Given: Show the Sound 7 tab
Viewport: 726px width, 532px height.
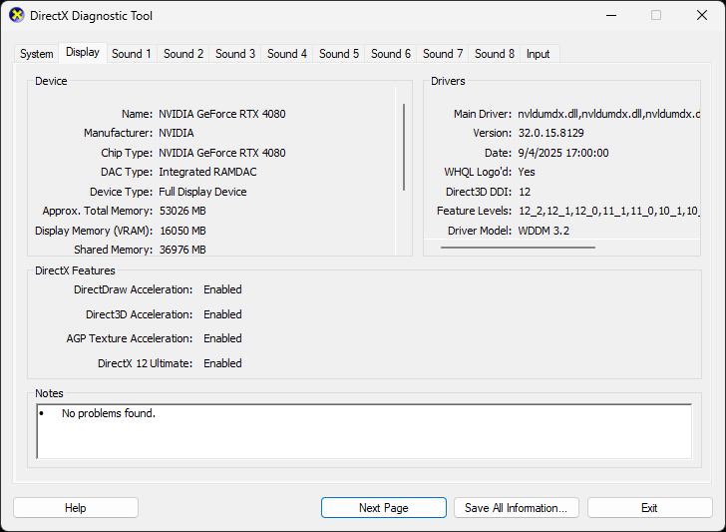Looking at the screenshot, I should pyautogui.click(x=443, y=54).
